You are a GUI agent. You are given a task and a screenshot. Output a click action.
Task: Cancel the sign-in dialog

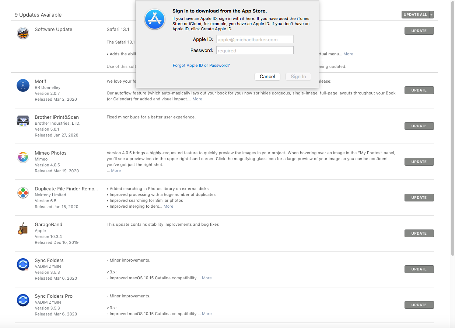(x=267, y=76)
